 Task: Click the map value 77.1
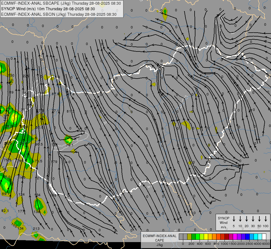(x=55, y=111)
